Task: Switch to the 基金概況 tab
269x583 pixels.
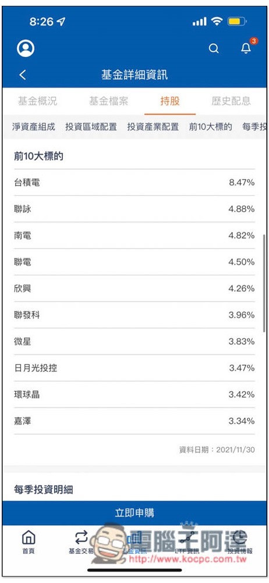Action: tap(37, 101)
